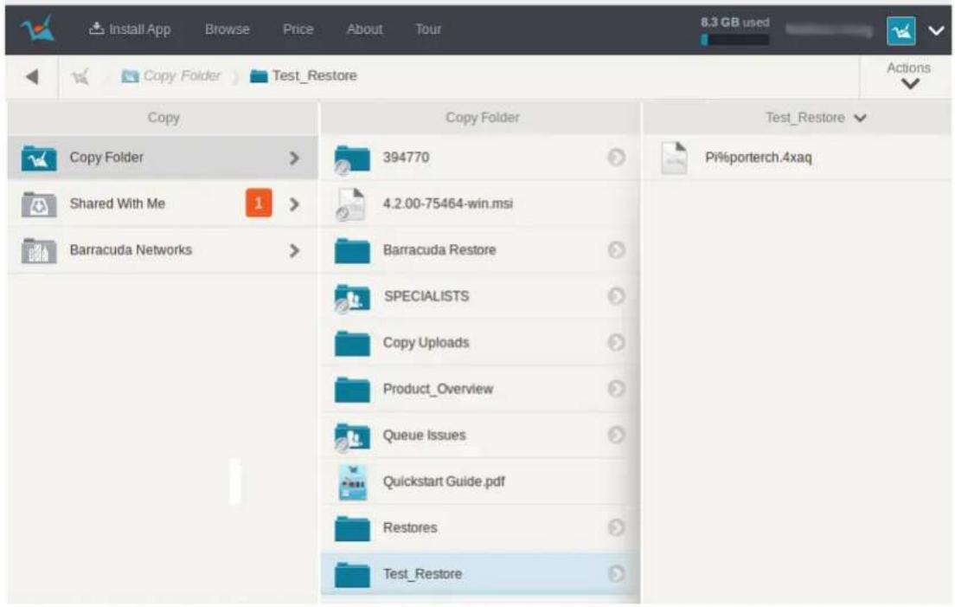Image resolution: width=955 pixels, height=607 pixels.
Task: Open the Browse menu item
Action: [x=228, y=29]
